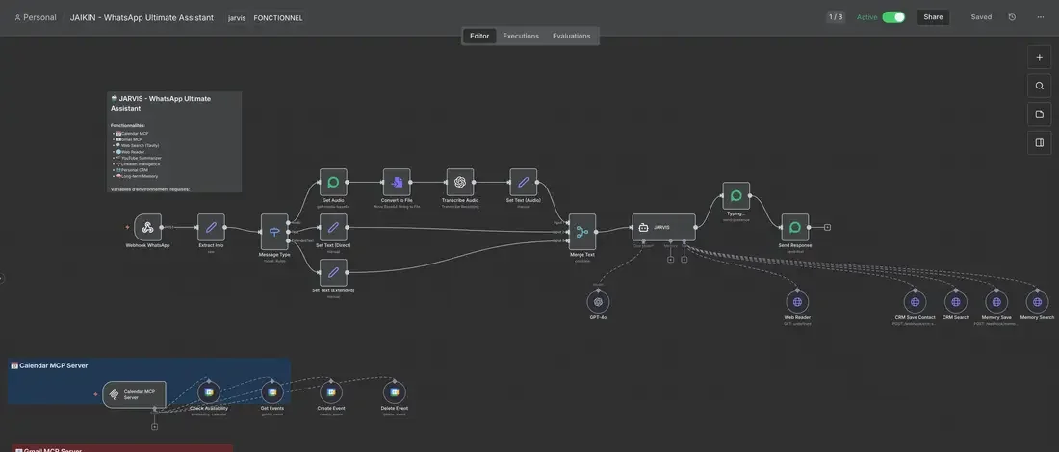Open the CRM Search tool node

[x=956, y=302]
